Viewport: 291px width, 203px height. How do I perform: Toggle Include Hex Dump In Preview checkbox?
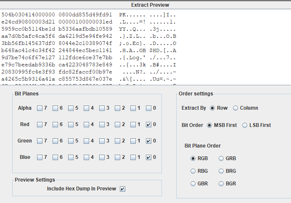pyautogui.click(x=122, y=189)
